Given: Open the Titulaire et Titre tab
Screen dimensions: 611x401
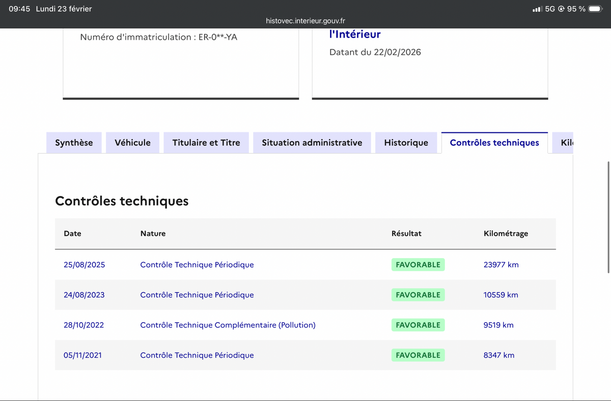Looking at the screenshot, I should [x=206, y=142].
